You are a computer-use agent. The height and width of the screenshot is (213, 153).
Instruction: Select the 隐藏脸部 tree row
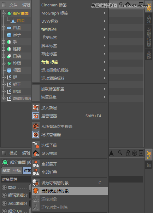[16, 99]
